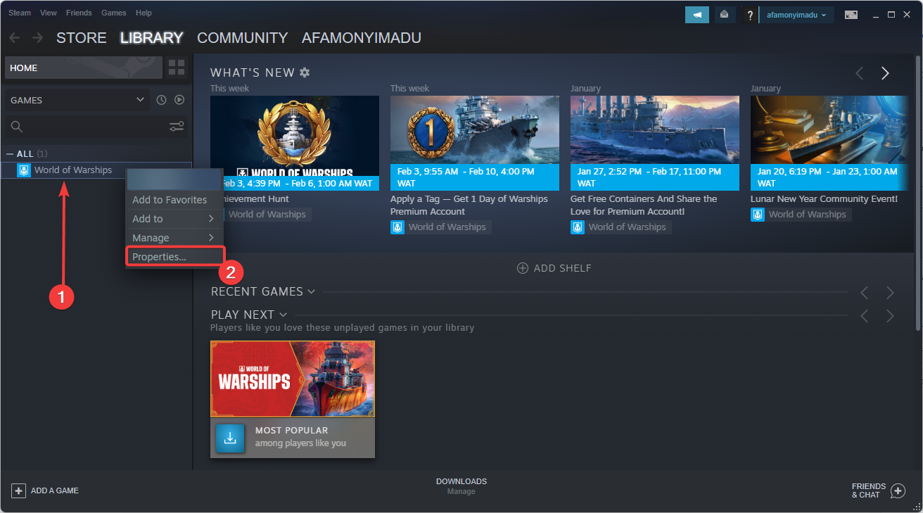
Task: Click the recent activity clock icon
Action: (x=161, y=100)
